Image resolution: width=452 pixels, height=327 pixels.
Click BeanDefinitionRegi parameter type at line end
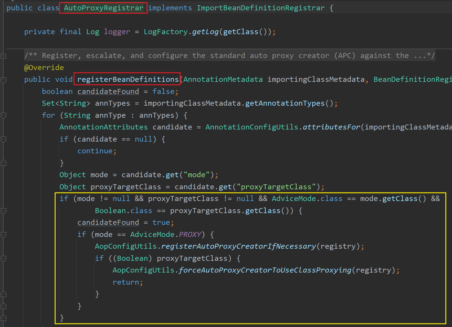[x=412, y=79]
